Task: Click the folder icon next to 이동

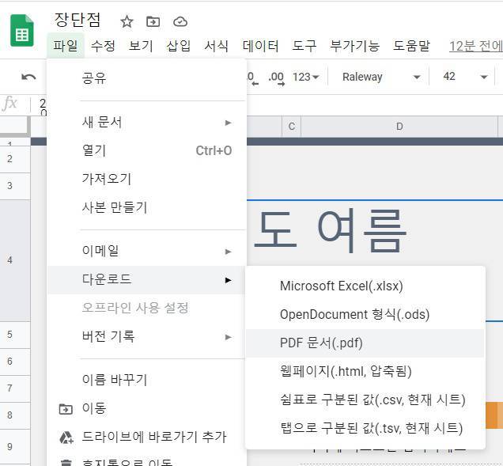Action: coord(66,409)
